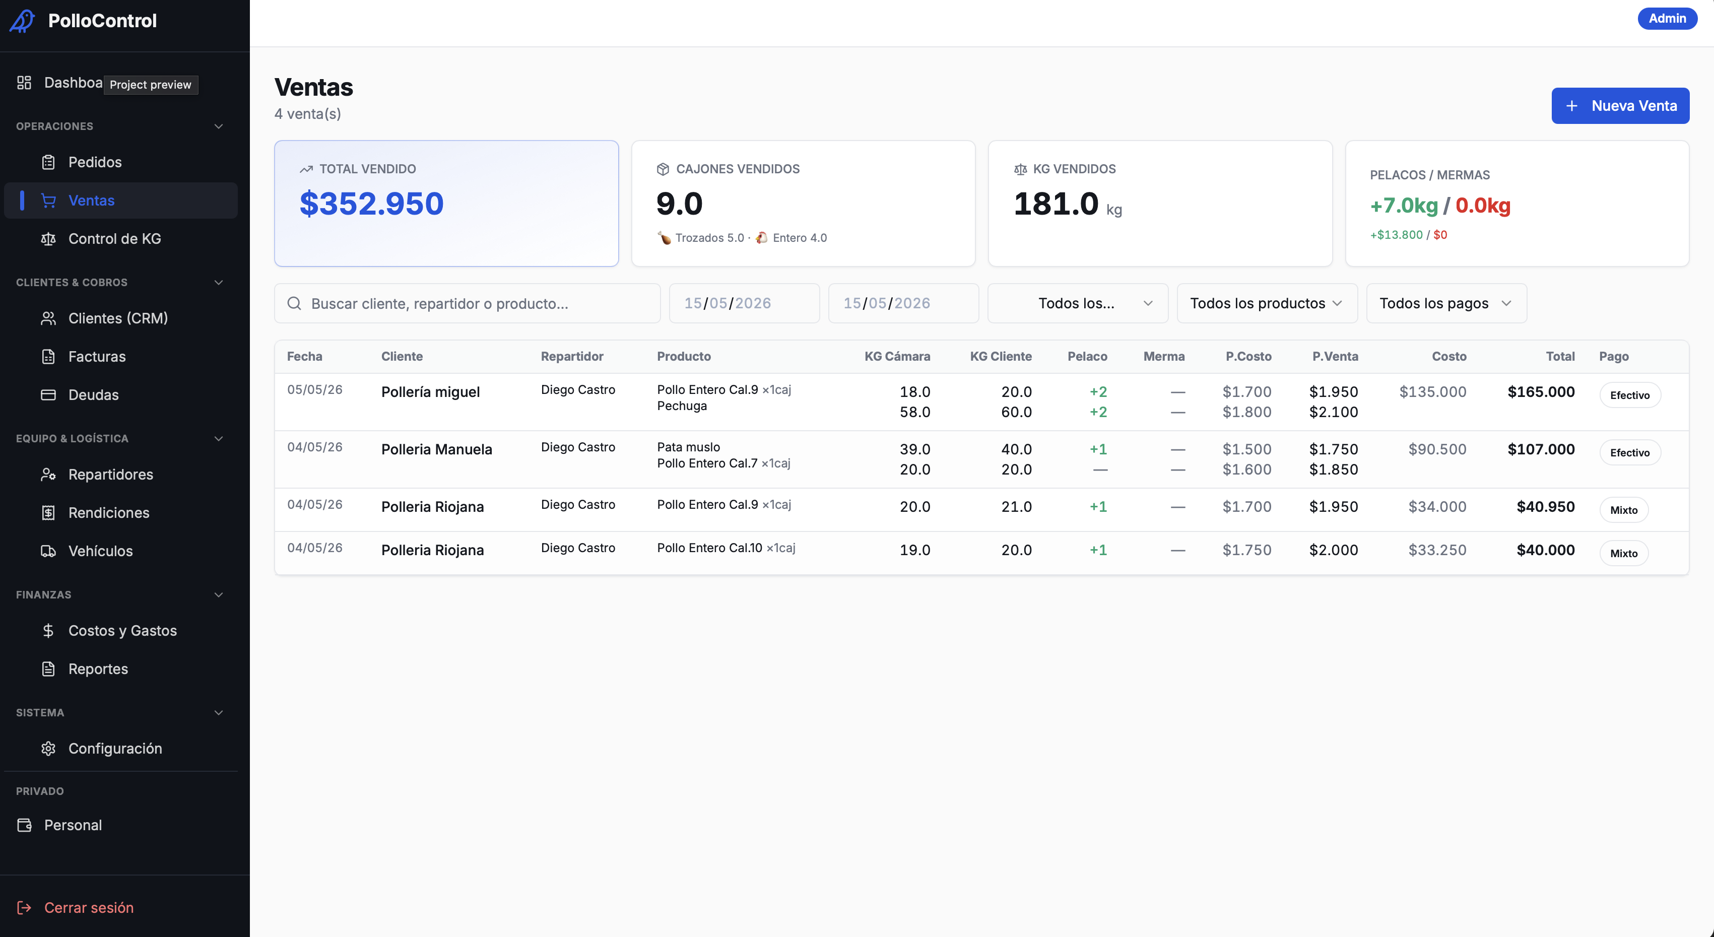Open Pedidos via its clipboard icon
Screen dimensions: 1714x937
click(48, 162)
